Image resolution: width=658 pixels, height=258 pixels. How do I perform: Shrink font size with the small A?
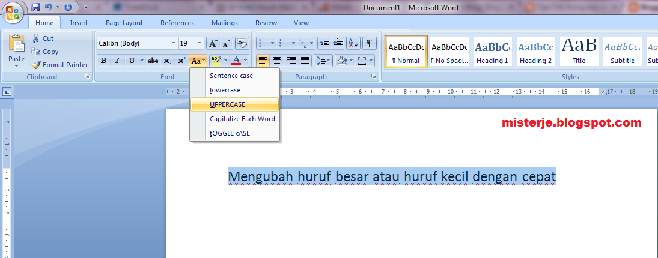tap(226, 43)
